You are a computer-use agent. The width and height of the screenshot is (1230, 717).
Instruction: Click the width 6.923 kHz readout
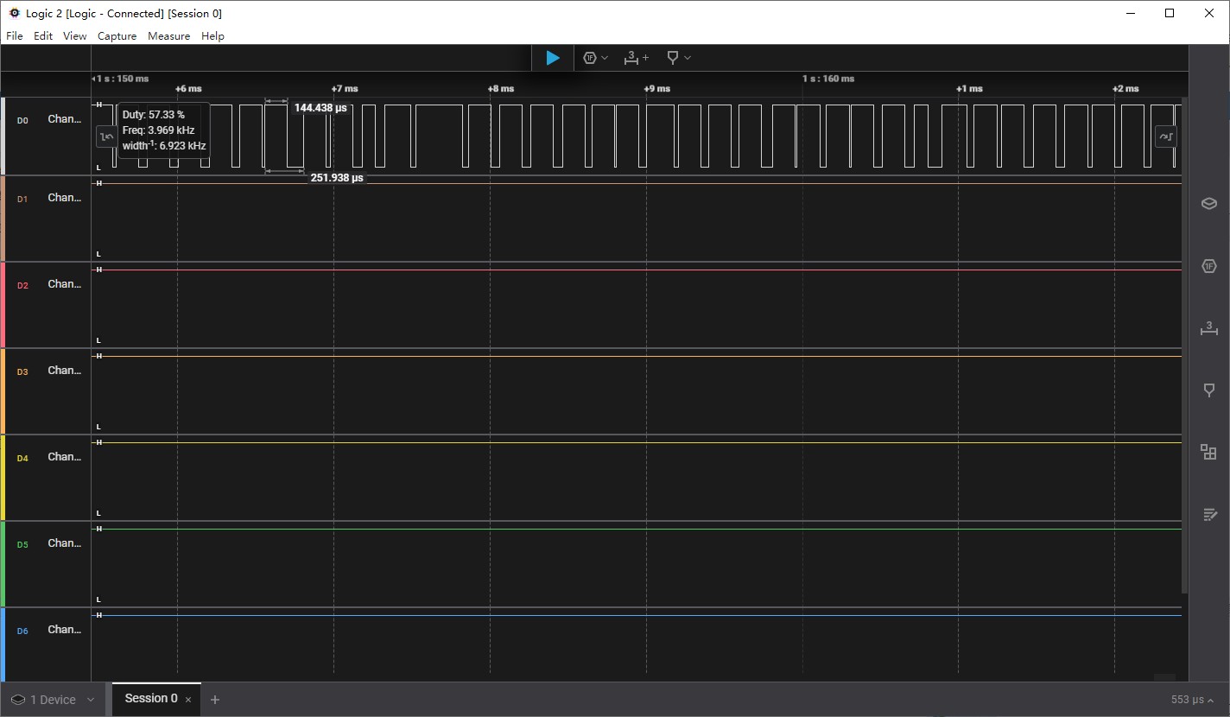(x=164, y=145)
